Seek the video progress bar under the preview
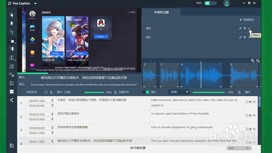The image size is (272, 153). pos(79,73)
